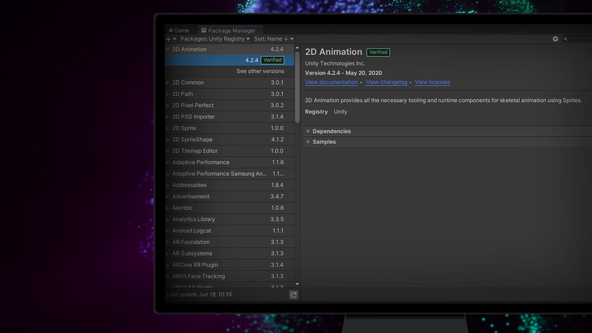Click the View documentation link

coord(331,82)
